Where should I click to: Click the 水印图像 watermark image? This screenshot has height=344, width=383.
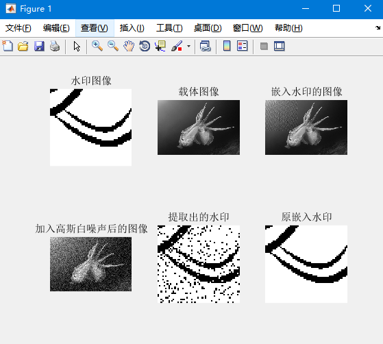point(90,127)
